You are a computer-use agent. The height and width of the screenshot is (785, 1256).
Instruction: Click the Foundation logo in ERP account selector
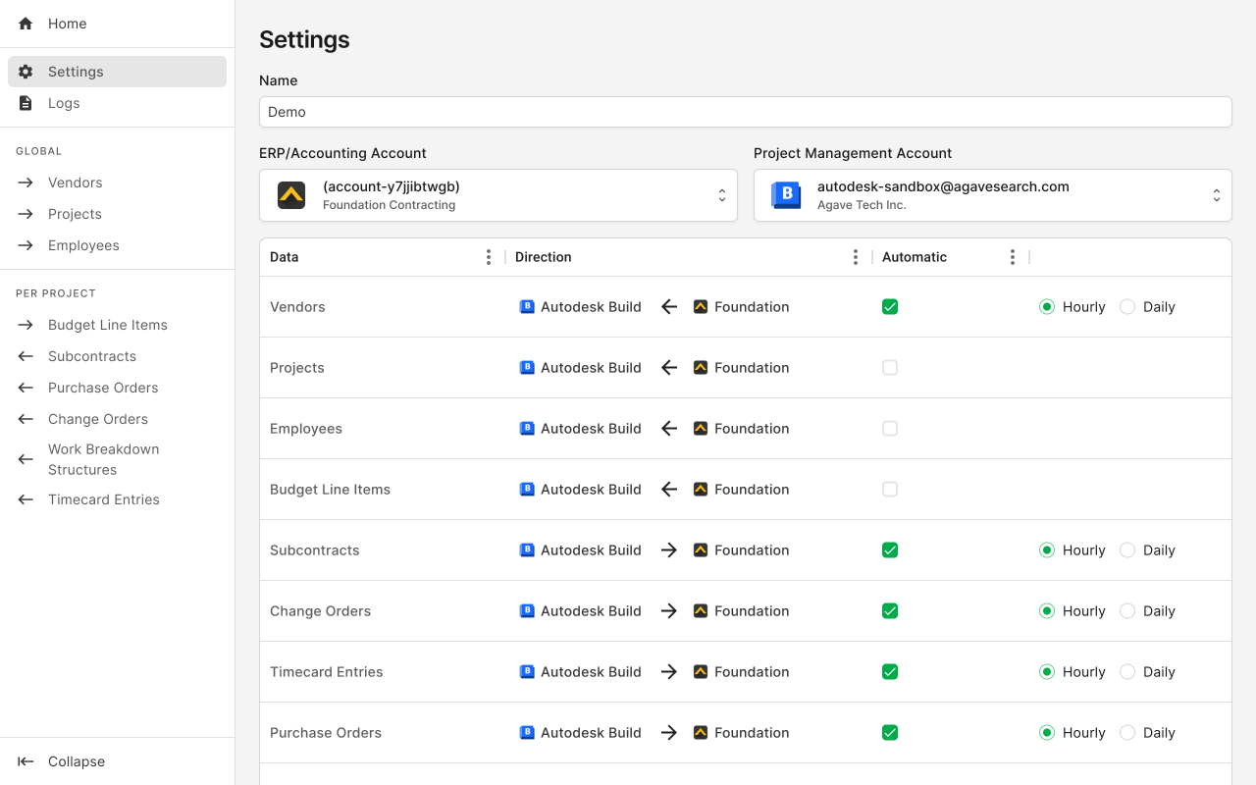(291, 195)
